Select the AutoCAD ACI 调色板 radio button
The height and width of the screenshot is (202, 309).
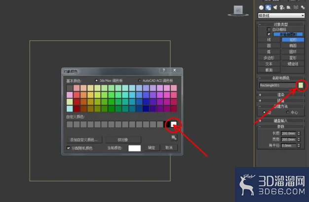point(140,80)
